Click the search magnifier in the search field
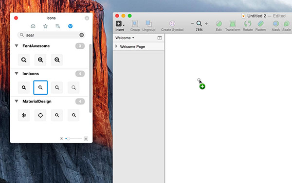292x183 pixels. pos(22,35)
